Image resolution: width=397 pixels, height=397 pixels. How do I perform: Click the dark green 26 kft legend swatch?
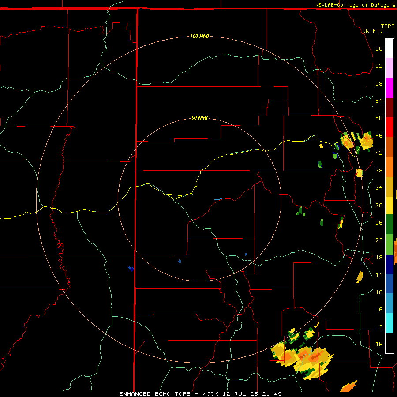click(390, 225)
